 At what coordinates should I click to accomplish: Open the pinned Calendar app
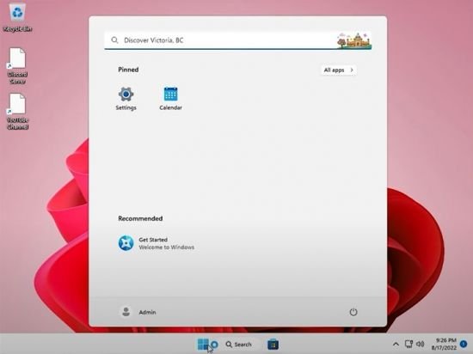tap(170, 99)
